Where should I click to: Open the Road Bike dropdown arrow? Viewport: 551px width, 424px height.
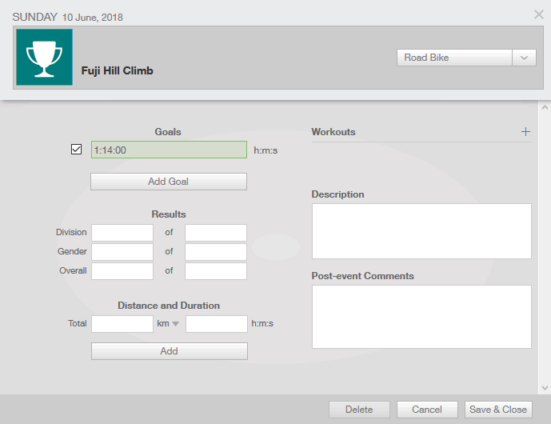coord(524,58)
